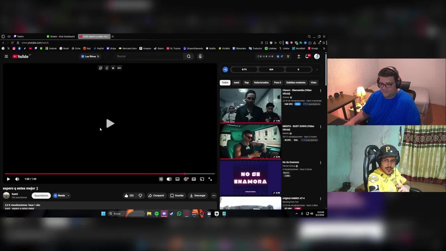Image resolution: width=446 pixels, height=251 pixels.
Task: Toggle subtitles in the video player
Action: coord(177,179)
